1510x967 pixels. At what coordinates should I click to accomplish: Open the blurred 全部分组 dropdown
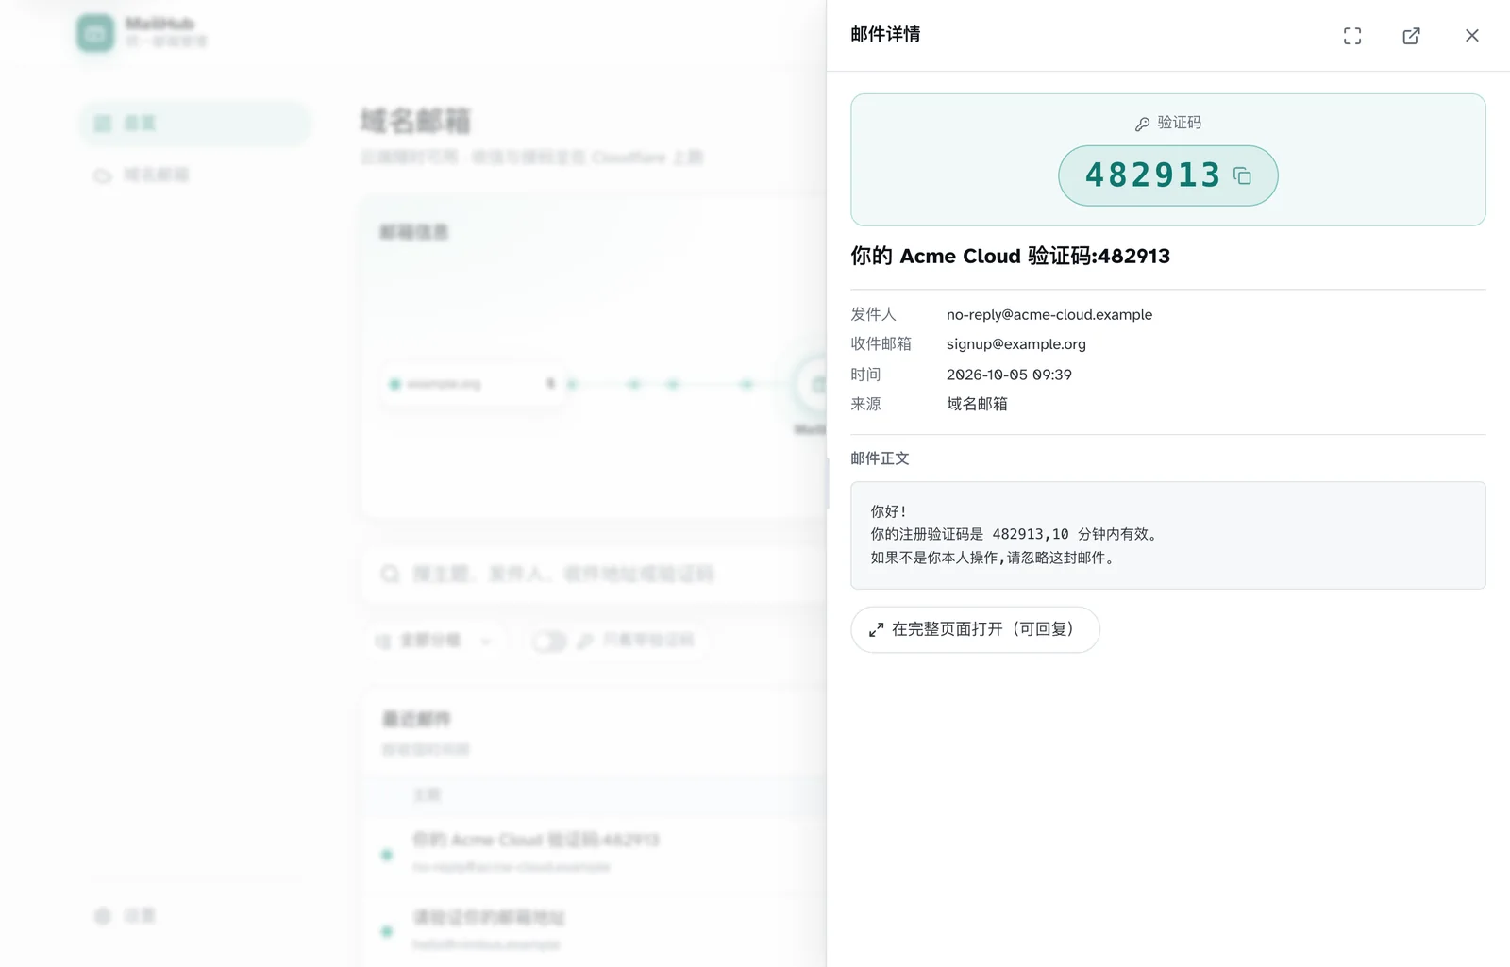click(x=435, y=642)
